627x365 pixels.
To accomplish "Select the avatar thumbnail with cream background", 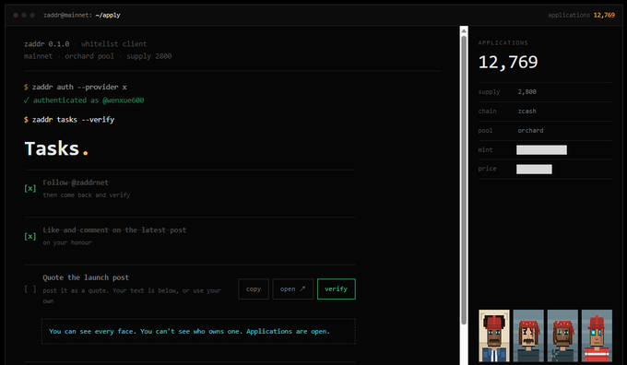I will (x=494, y=336).
